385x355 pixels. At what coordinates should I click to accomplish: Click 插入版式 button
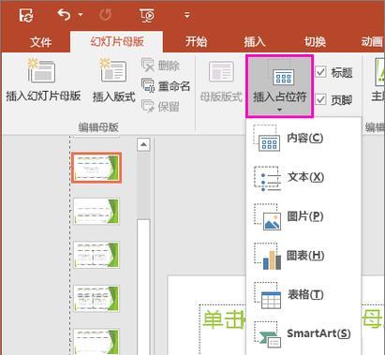(113, 81)
